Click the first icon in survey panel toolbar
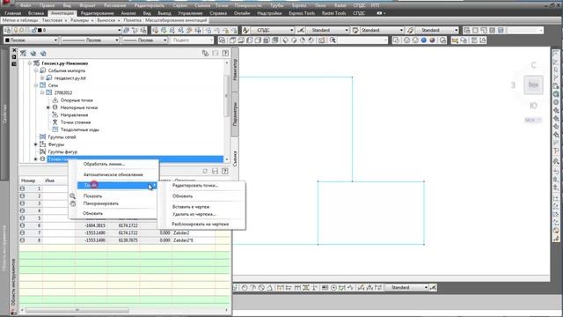The image size is (563, 317). (x=24, y=53)
